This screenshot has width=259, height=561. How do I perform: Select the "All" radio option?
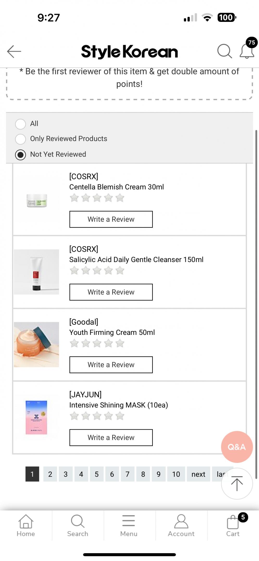[21, 124]
